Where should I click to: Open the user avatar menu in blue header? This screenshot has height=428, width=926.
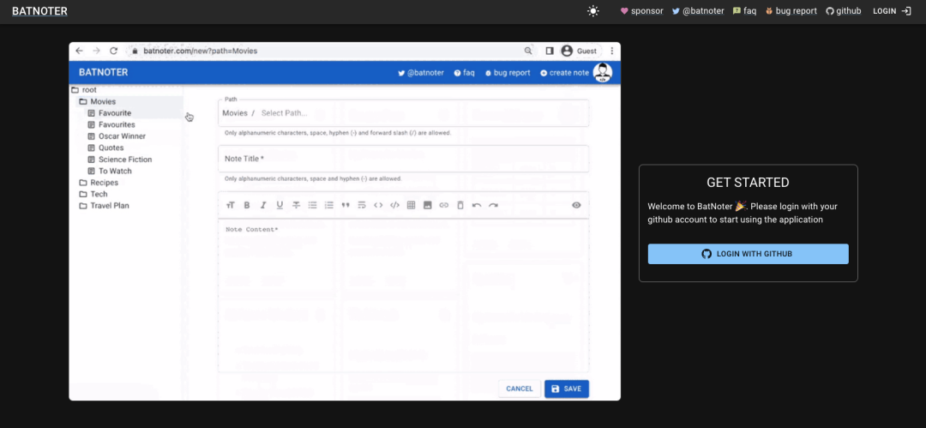point(603,72)
